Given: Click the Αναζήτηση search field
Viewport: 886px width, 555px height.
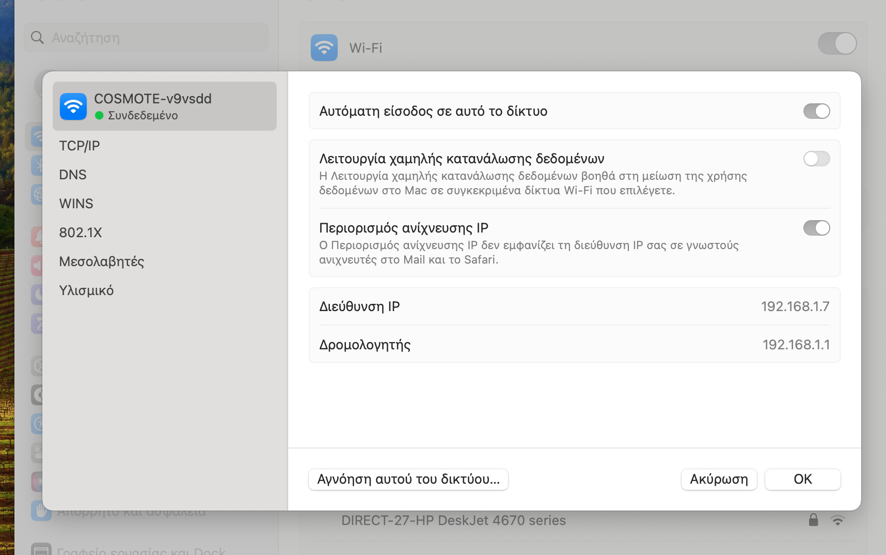Looking at the screenshot, I should coord(146,37).
